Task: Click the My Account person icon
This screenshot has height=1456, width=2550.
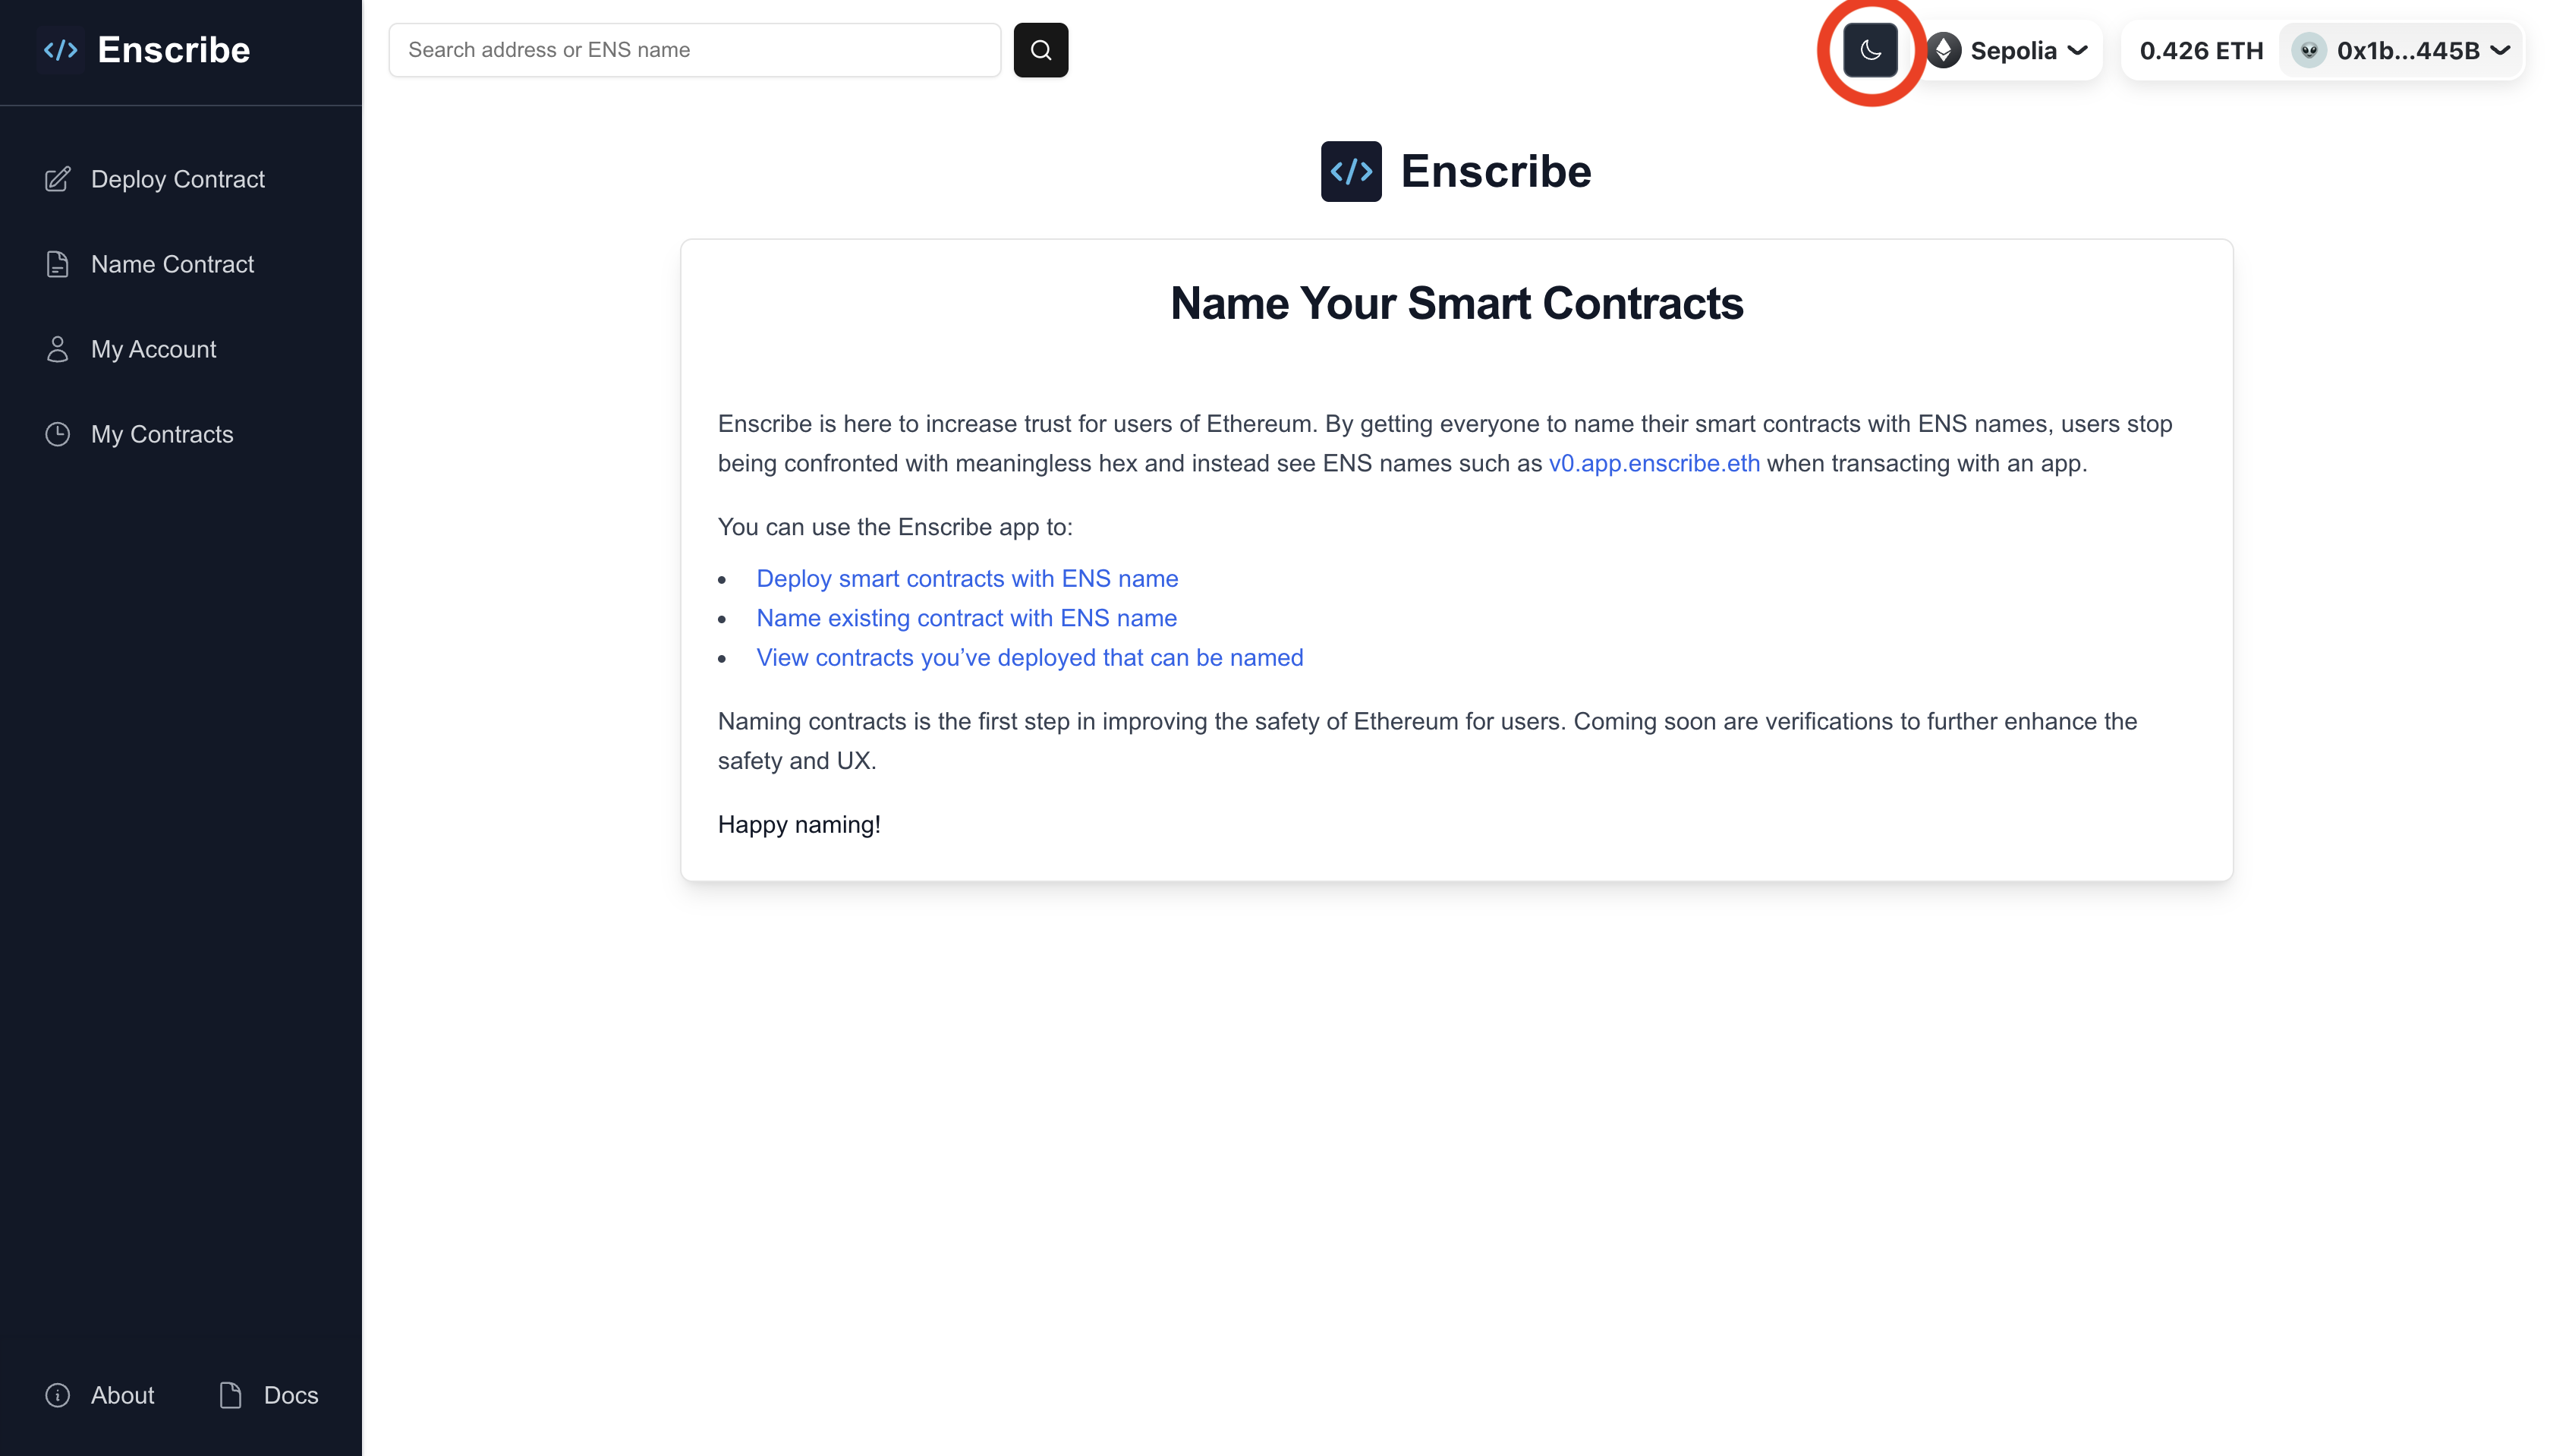Action: coord(58,349)
